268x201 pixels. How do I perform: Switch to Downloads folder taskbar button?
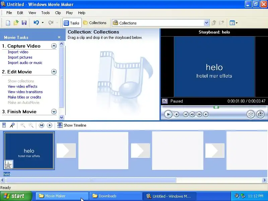pyautogui.click(x=116, y=196)
